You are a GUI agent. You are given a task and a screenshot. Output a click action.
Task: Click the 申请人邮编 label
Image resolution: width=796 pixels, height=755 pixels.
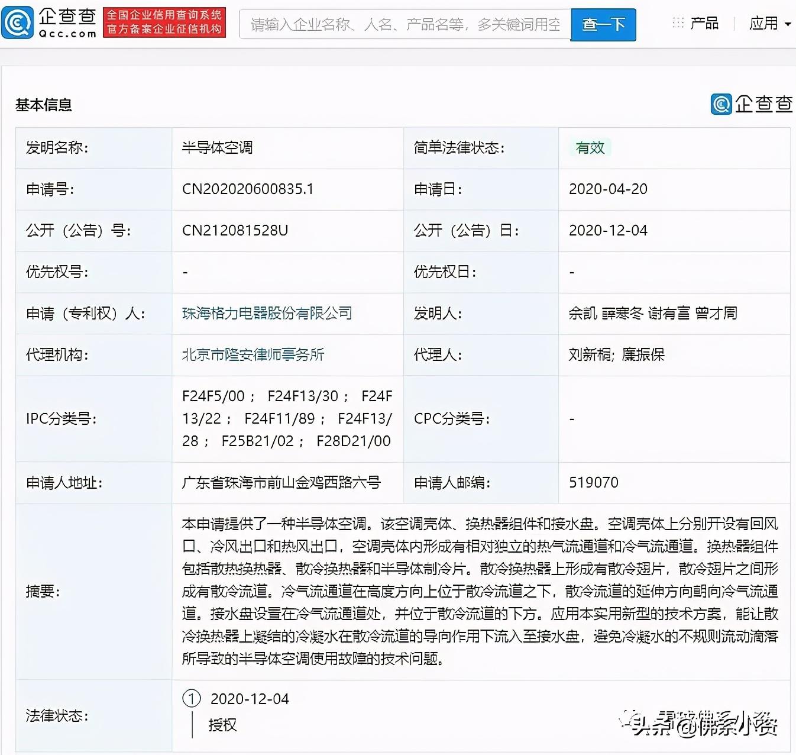coord(452,482)
